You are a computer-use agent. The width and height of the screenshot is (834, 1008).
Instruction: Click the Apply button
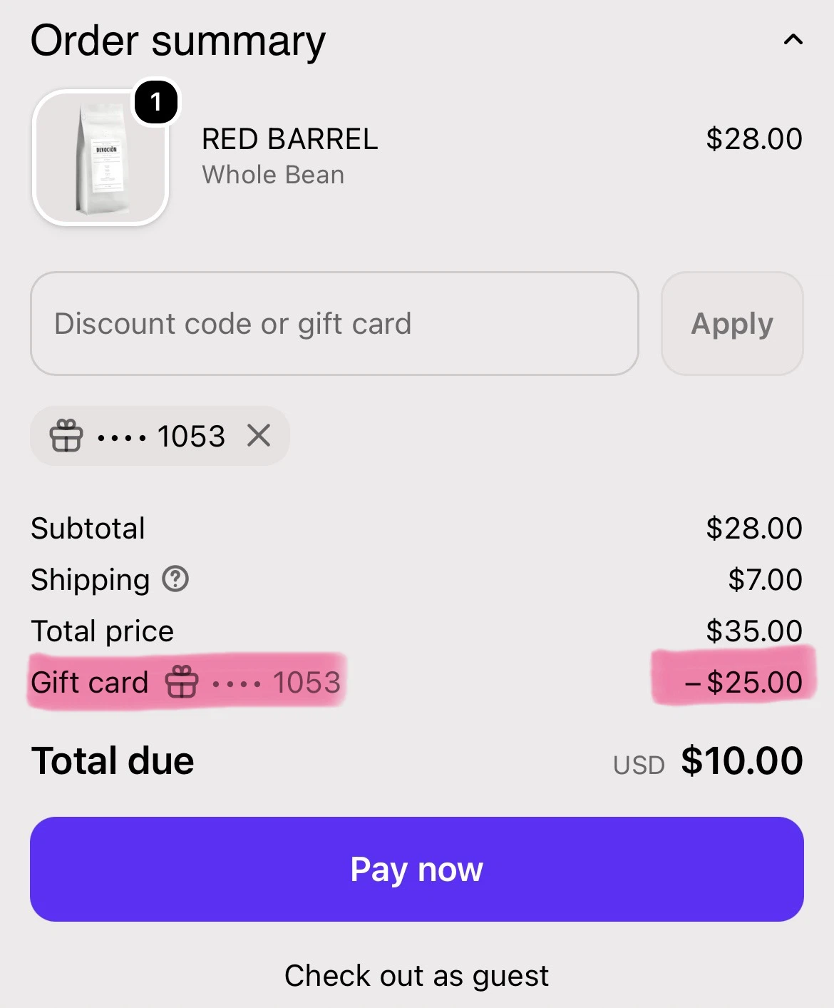[732, 323]
